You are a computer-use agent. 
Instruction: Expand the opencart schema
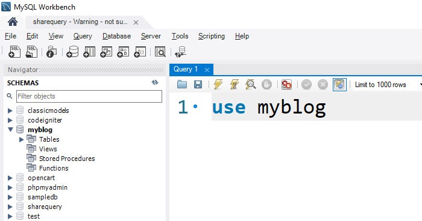[10, 178]
